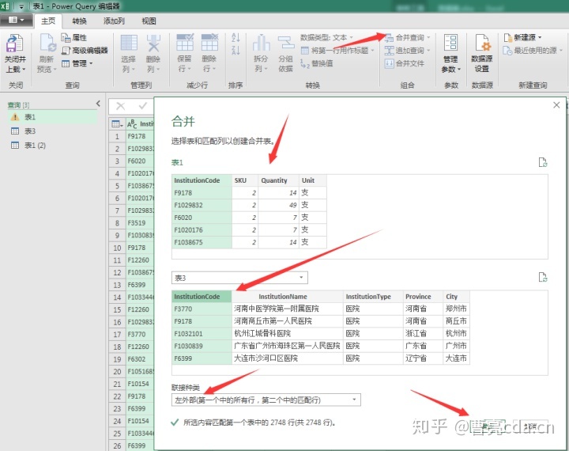Click row number 13 in the data grid
569x451 pixels.
[117, 285]
